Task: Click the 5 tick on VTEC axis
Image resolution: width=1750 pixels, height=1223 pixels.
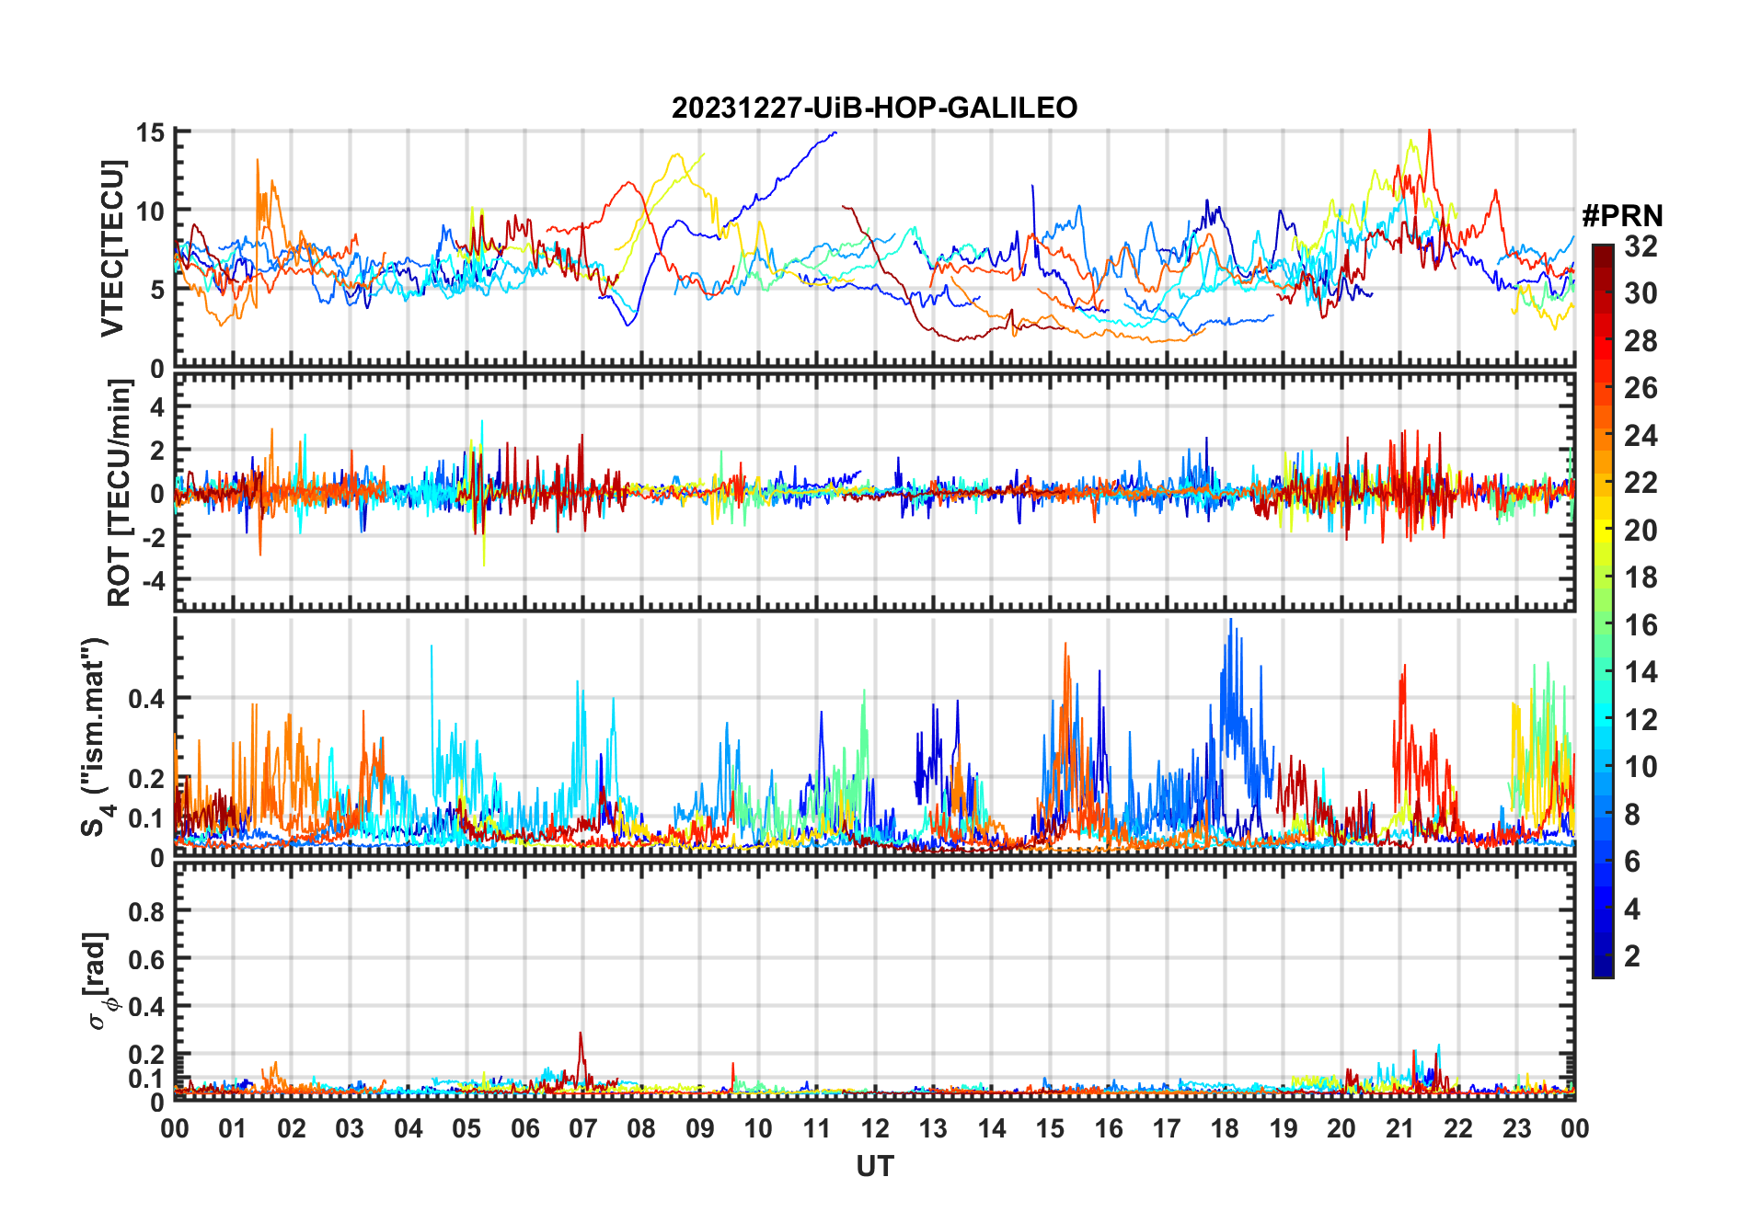Action: [x=157, y=291]
